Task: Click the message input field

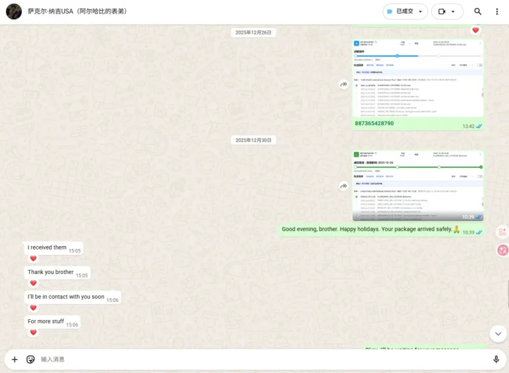Action: [x=263, y=359]
